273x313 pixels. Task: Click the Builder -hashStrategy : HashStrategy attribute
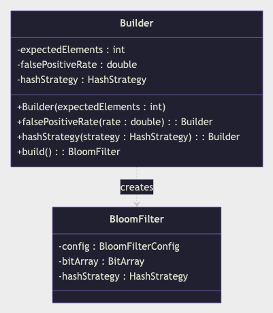point(82,80)
